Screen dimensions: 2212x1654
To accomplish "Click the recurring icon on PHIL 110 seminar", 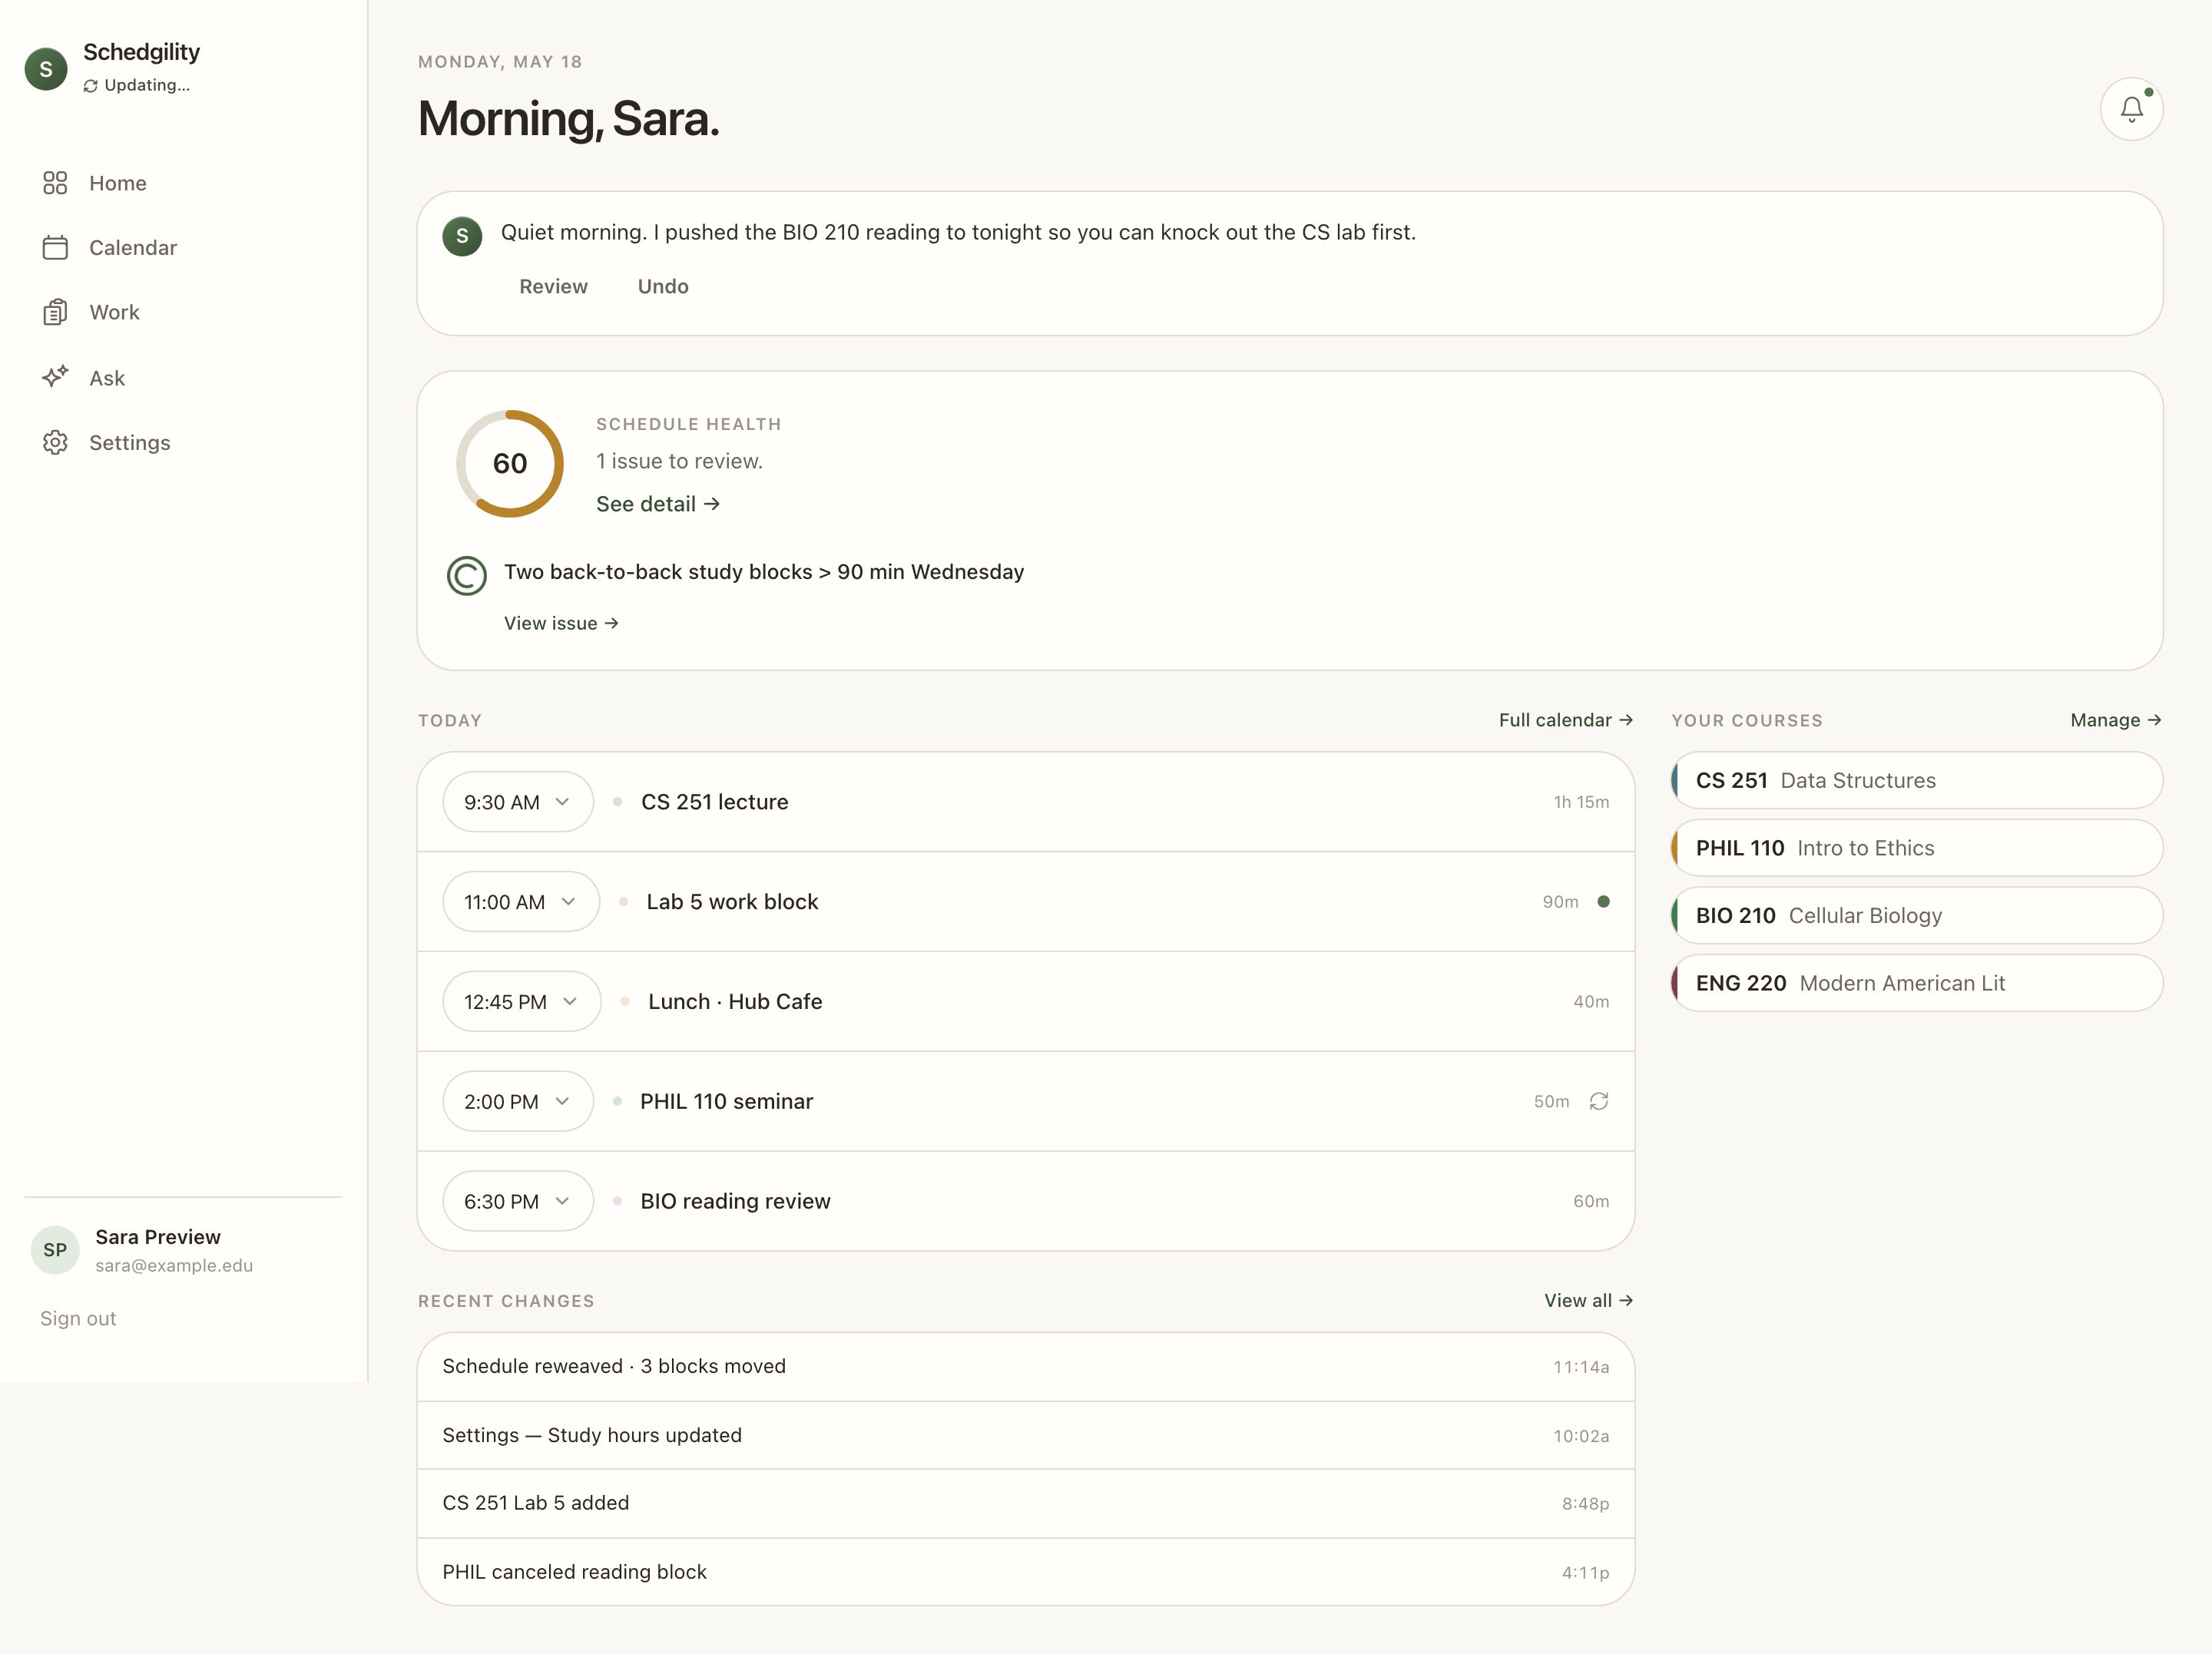I will [x=1599, y=1101].
